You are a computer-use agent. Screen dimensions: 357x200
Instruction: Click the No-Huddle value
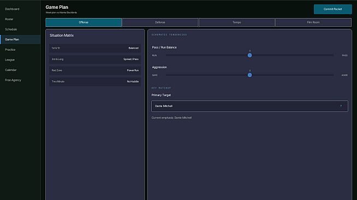[x=133, y=81]
